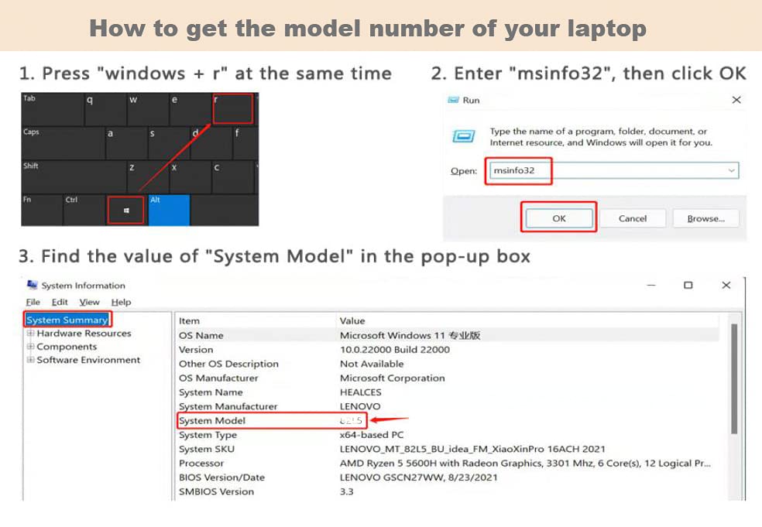The width and height of the screenshot is (762, 527).
Task: Click the 'd' key on the keyboard
Action: tap(211, 143)
